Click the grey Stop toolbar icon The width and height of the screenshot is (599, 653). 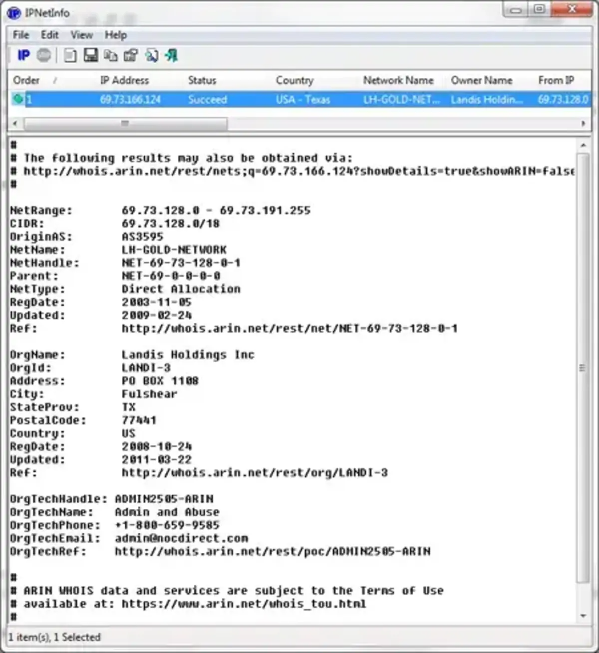click(x=44, y=55)
